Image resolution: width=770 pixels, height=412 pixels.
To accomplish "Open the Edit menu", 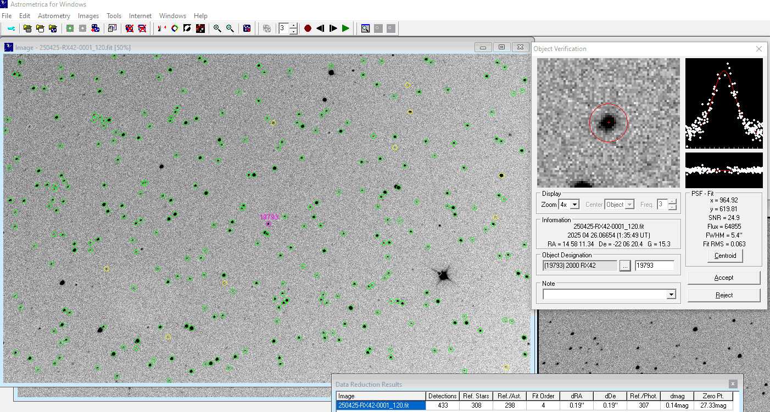I will [25, 16].
